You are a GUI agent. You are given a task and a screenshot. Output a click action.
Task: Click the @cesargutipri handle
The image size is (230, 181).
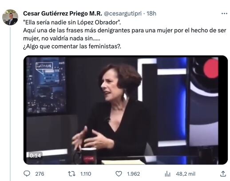click(x=123, y=14)
